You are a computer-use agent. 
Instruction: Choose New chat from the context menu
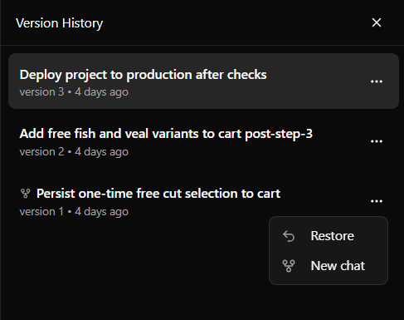329,266
